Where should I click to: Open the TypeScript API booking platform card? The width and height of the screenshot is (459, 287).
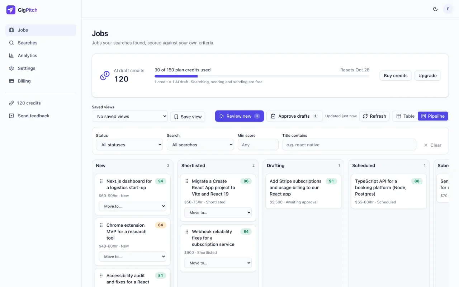[389, 191]
